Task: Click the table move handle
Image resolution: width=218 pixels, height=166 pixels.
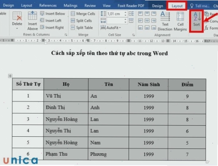Action: coord(10,76)
